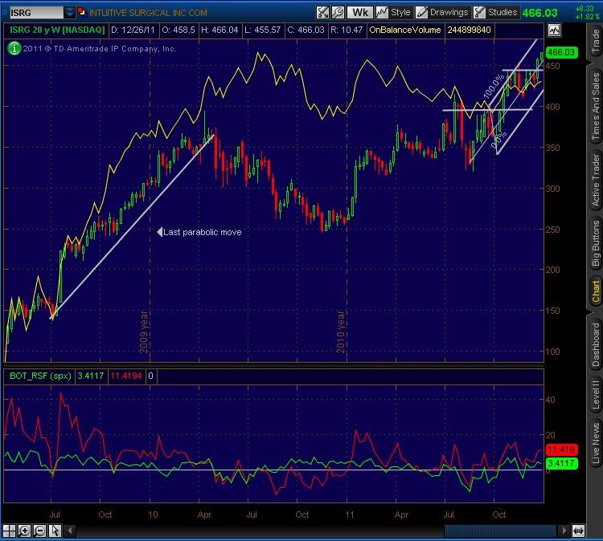Click the zoom in magnifier icon

coord(24,531)
